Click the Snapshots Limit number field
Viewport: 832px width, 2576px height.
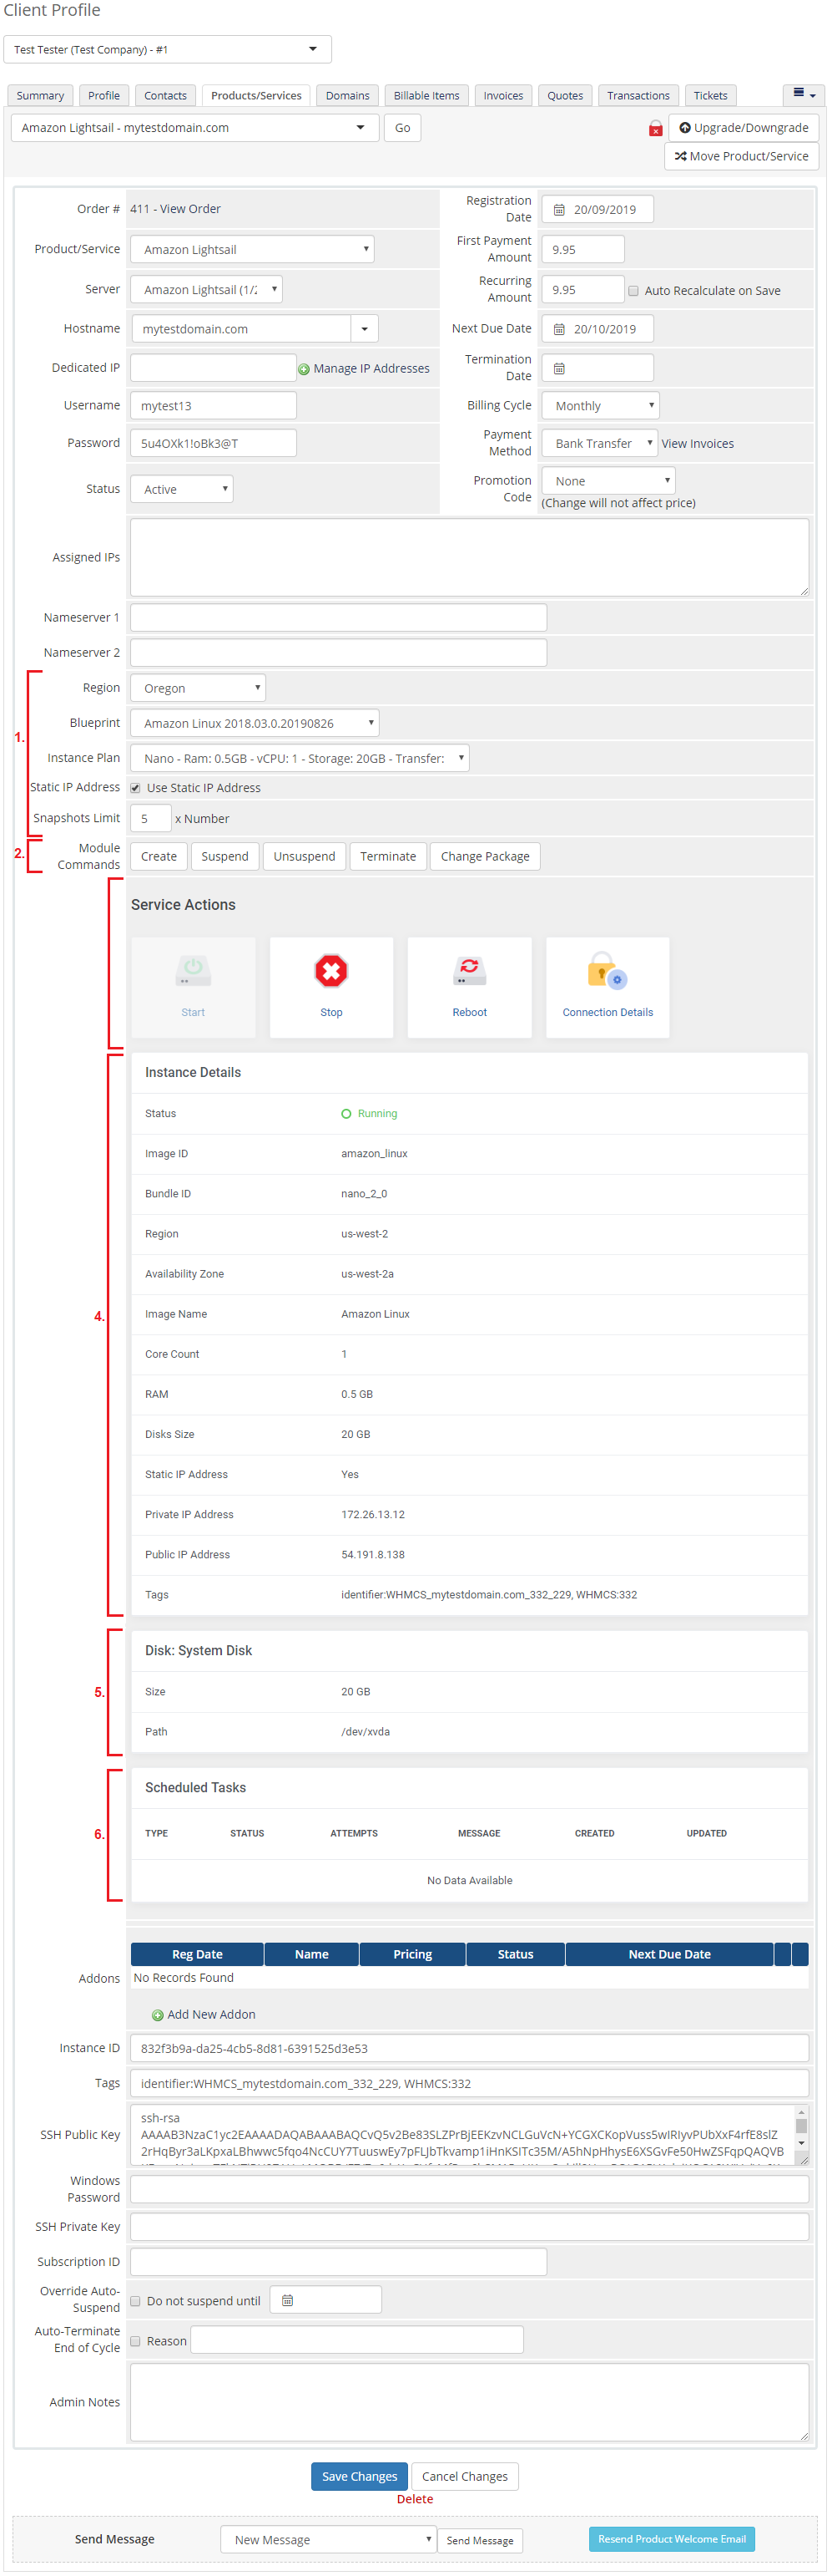(151, 818)
